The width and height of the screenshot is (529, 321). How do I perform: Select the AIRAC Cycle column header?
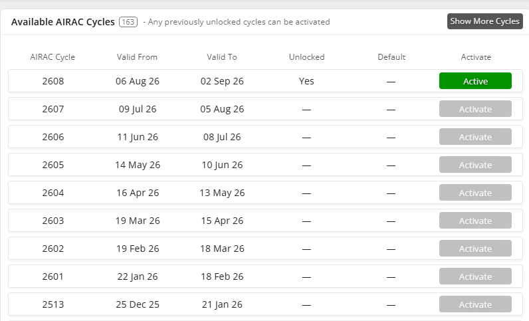coord(53,57)
